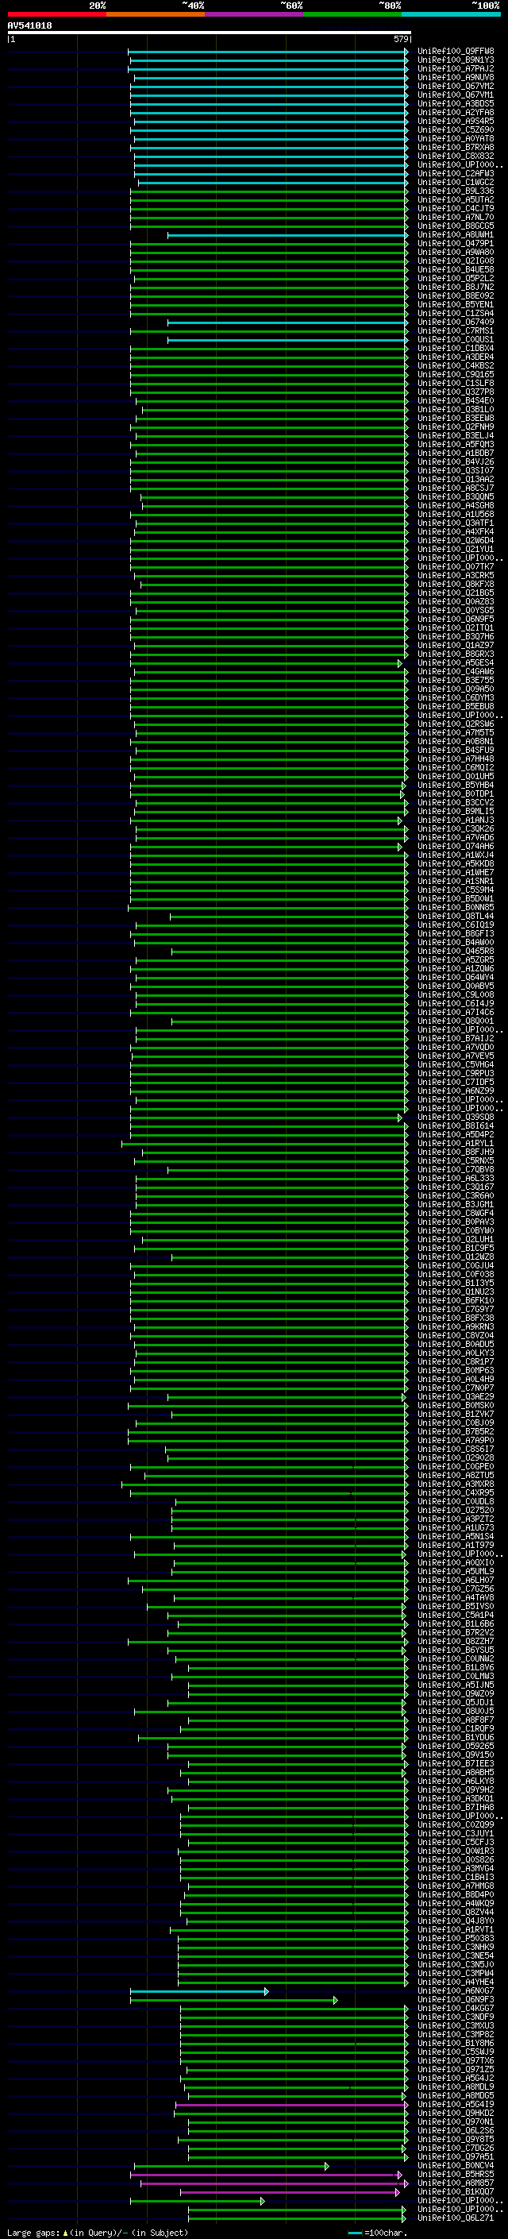Image resolution: width=508 pixels, height=2239 pixels.
Task: Click label UniRef100_C0QUS1
Action: pyautogui.click(x=456, y=340)
